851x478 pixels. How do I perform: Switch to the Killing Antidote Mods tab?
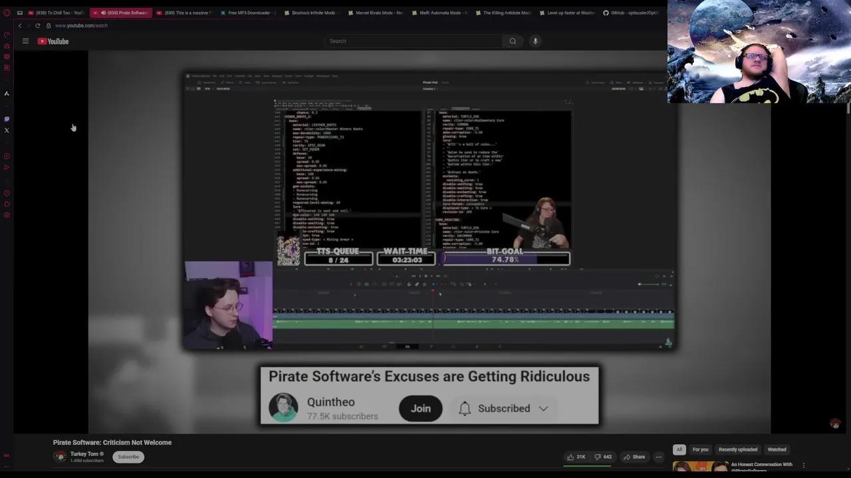tap(504, 13)
